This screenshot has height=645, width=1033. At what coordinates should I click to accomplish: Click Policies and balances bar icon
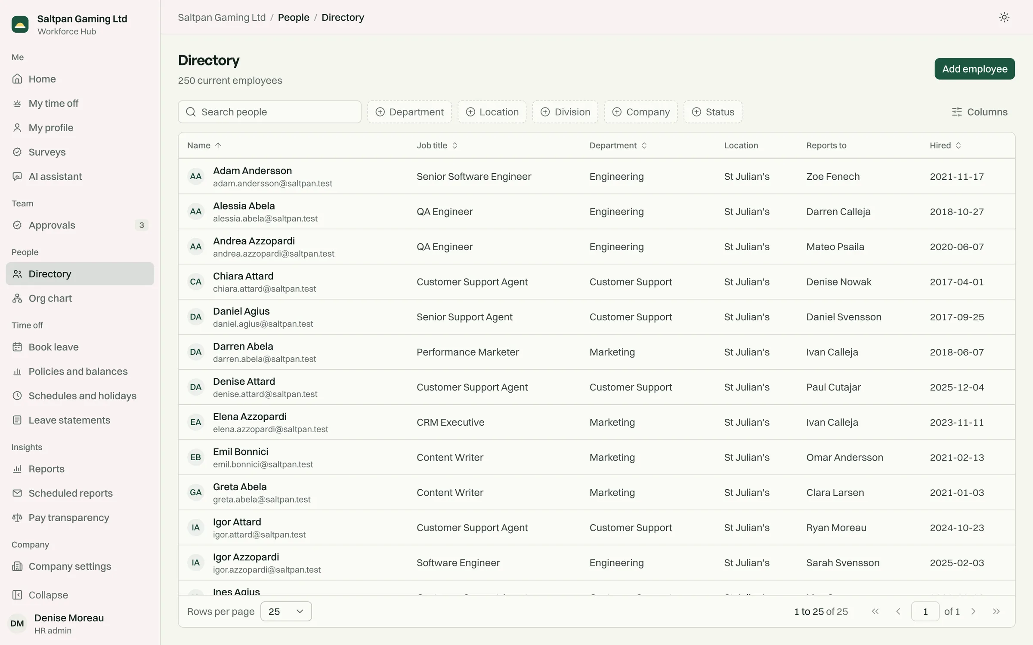pos(17,372)
